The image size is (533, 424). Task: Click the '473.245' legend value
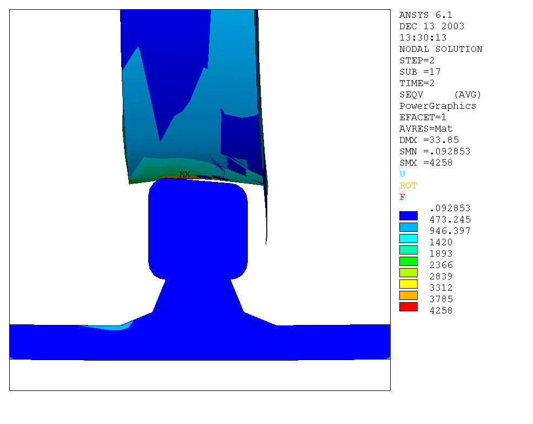tap(450, 219)
